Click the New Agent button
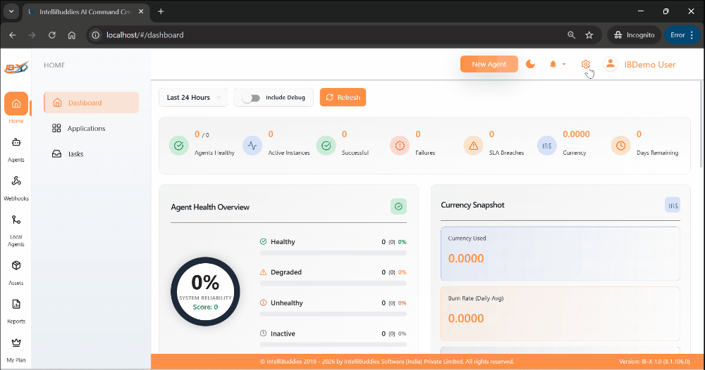This screenshot has height=370, width=705. pyautogui.click(x=489, y=65)
